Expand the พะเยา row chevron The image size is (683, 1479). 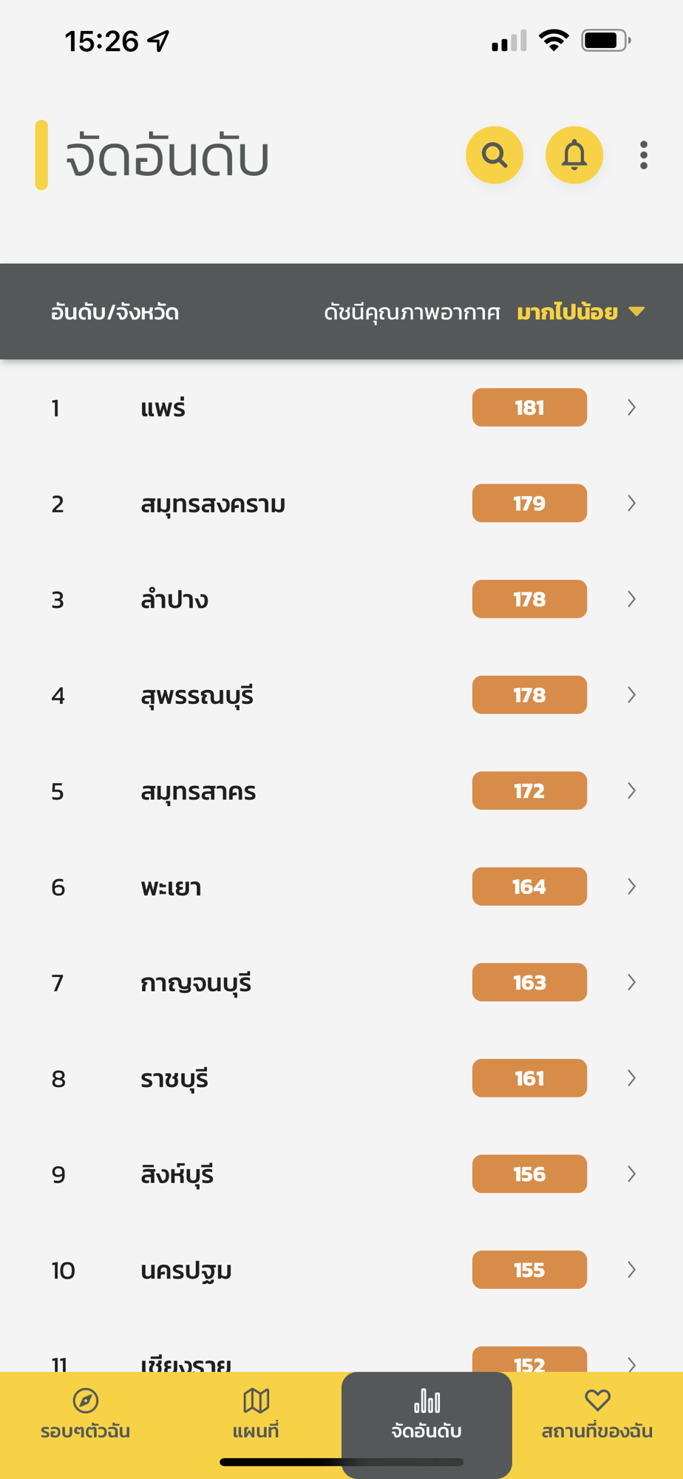[x=631, y=887]
